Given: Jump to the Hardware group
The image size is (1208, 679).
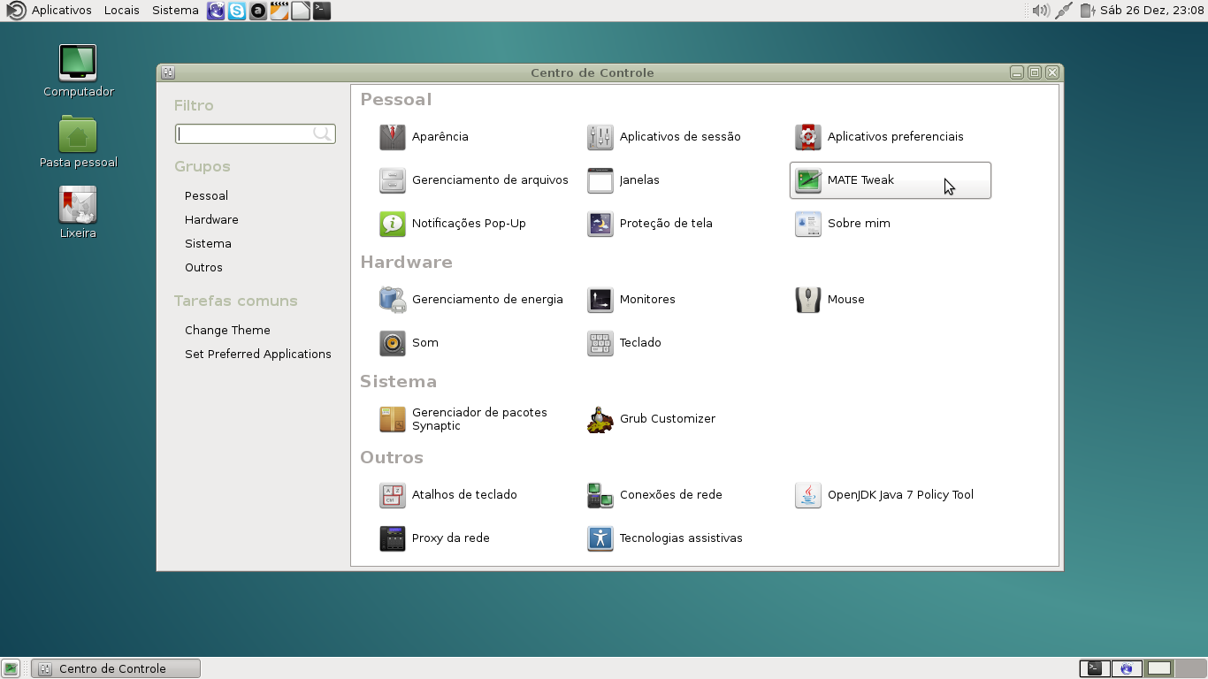Looking at the screenshot, I should click(211, 219).
